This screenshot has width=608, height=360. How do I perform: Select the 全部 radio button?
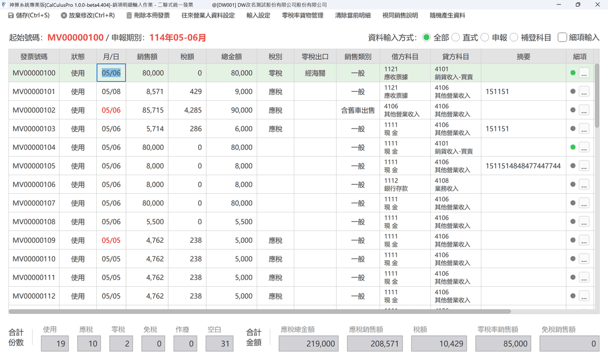coord(426,38)
